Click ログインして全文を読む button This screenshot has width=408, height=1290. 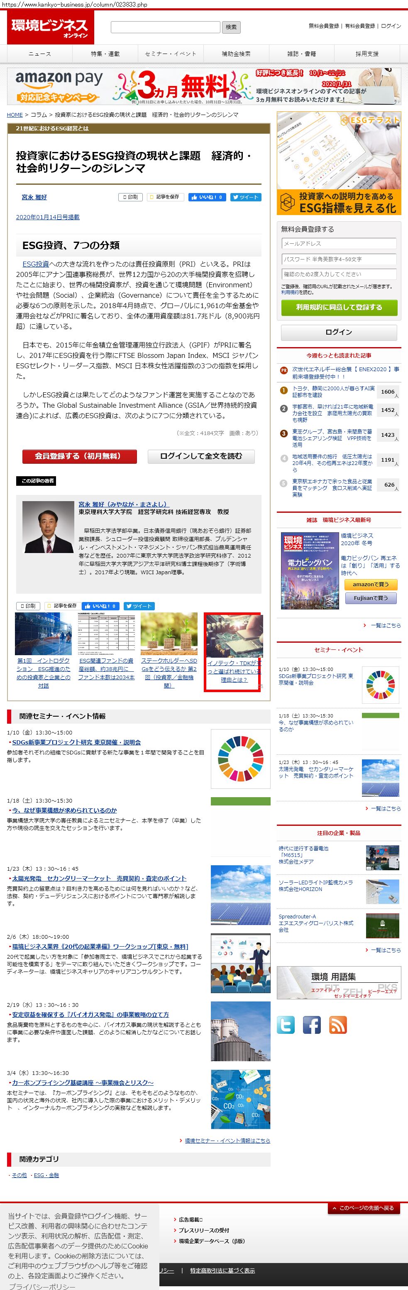pos(201,456)
